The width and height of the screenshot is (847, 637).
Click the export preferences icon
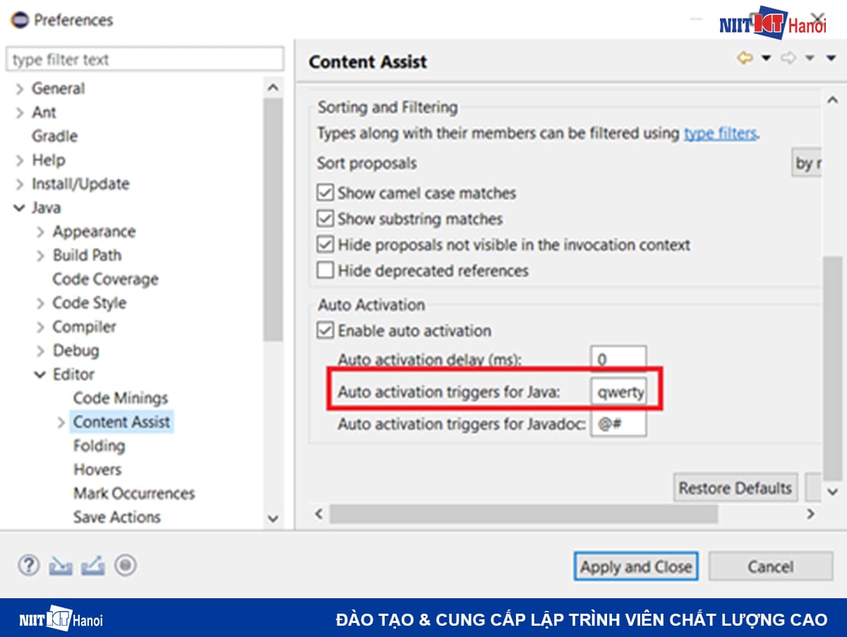pos(93,565)
